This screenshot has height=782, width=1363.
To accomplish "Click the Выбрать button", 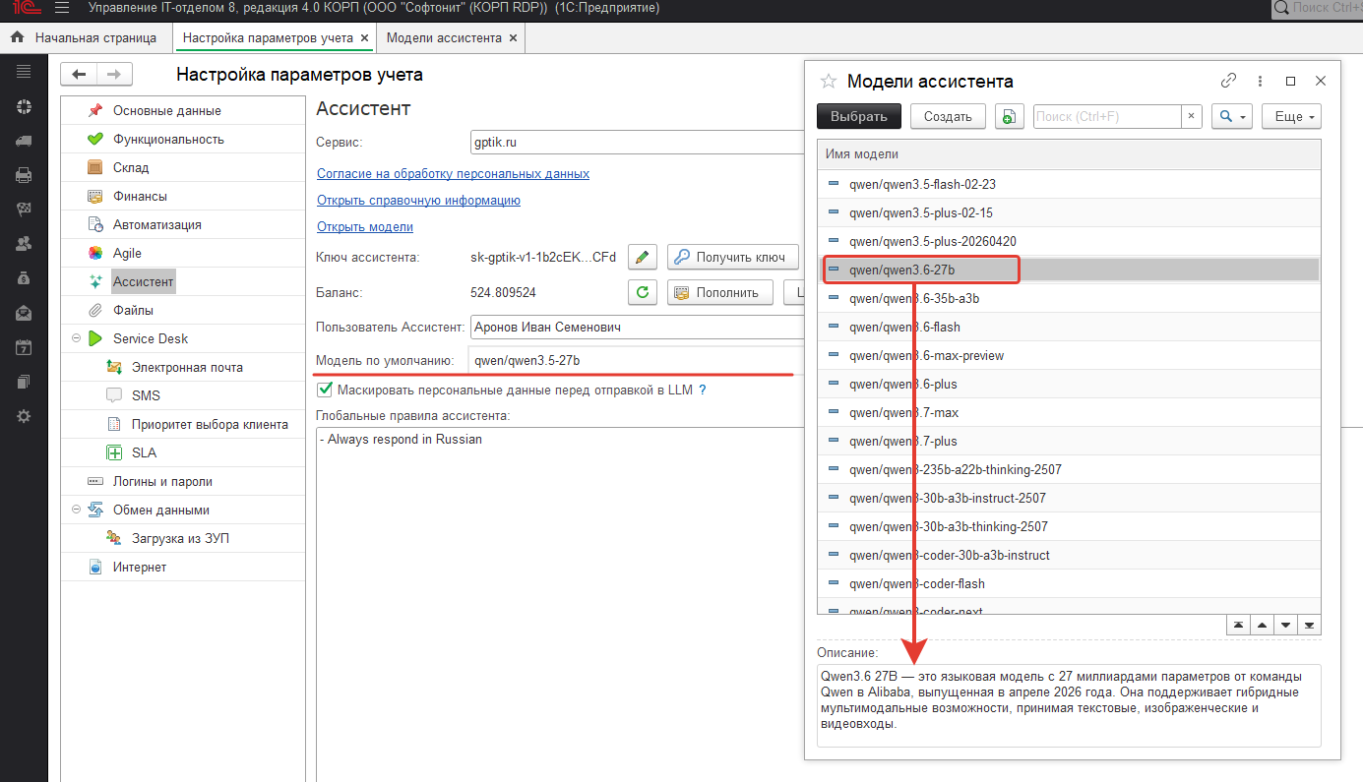I will pyautogui.click(x=859, y=116).
